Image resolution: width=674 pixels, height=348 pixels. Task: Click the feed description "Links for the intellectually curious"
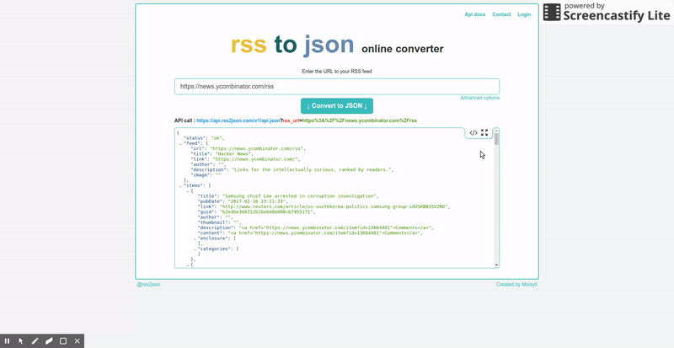pyautogui.click(x=312, y=170)
